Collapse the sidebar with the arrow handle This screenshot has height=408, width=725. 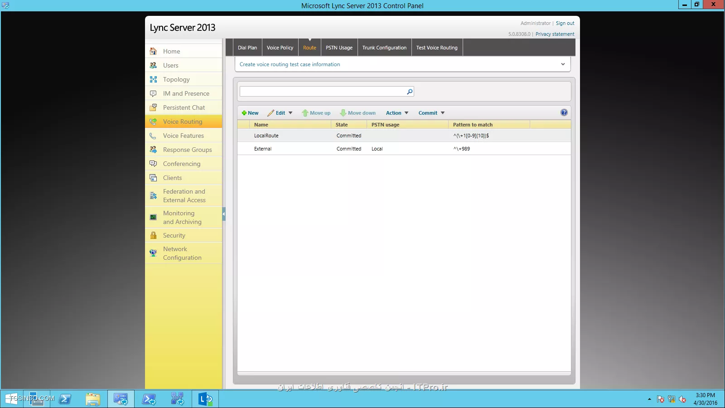[224, 214]
